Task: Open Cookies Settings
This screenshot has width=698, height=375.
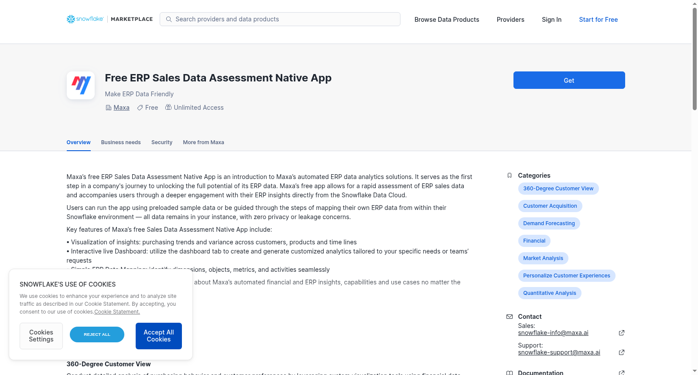Action: (x=41, y=336)
